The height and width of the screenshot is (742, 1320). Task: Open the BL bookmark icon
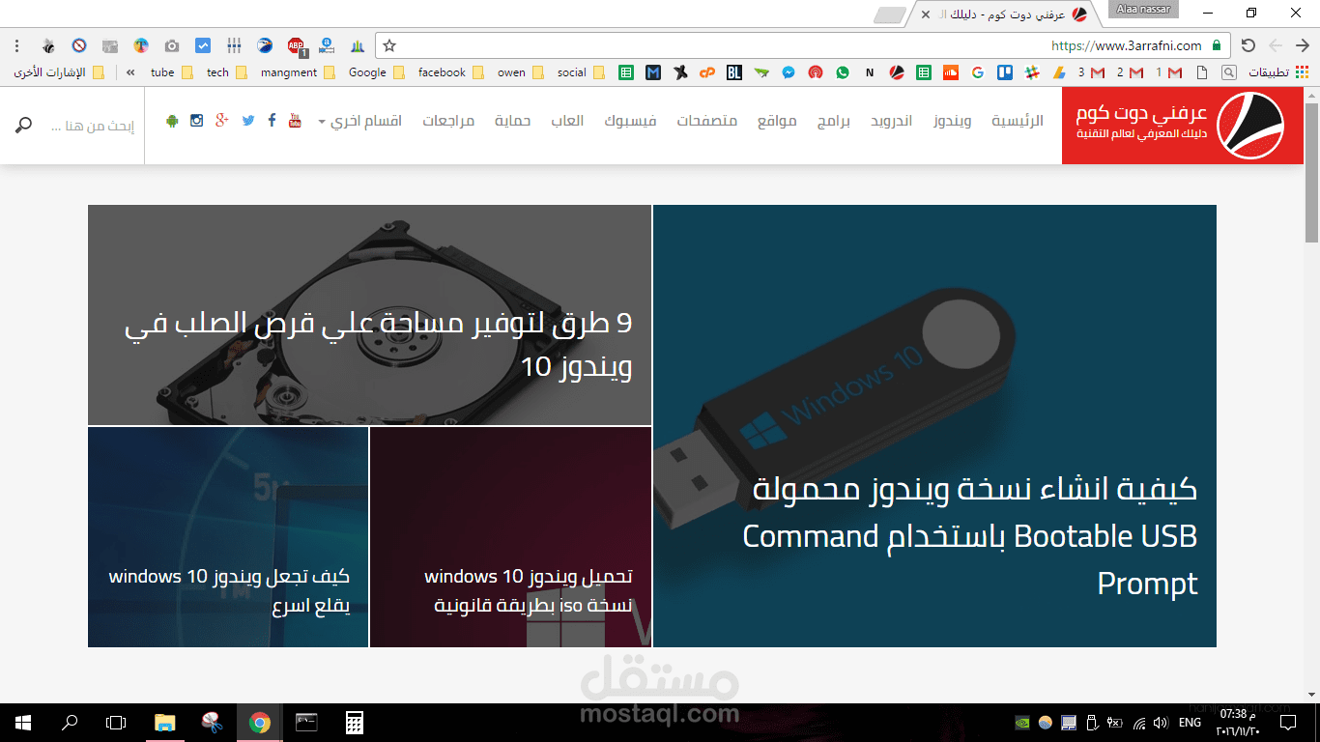(x=734, y=72)
